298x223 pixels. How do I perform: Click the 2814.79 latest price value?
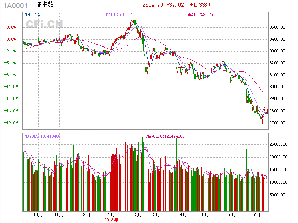coord(153,5)
